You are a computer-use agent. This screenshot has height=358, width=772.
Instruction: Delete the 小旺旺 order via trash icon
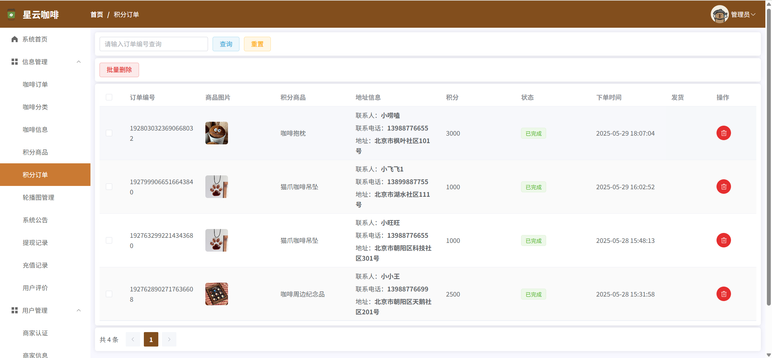click(723, 240)
